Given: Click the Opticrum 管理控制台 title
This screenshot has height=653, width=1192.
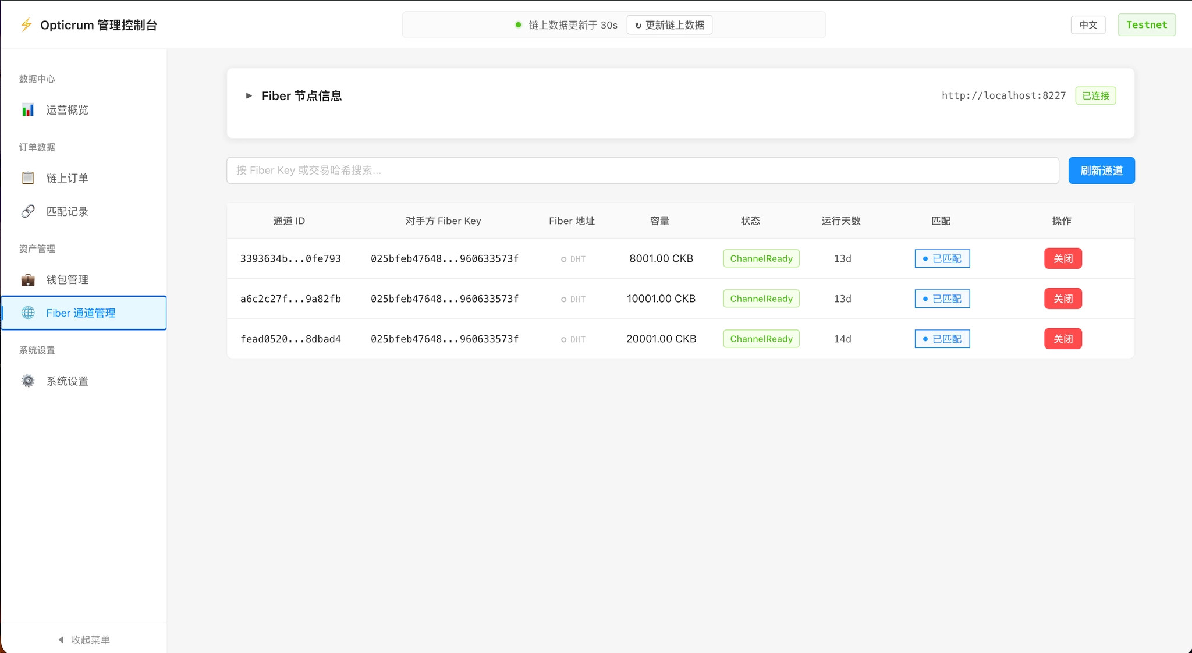Looking at the screenshot, I should (99, 25).
